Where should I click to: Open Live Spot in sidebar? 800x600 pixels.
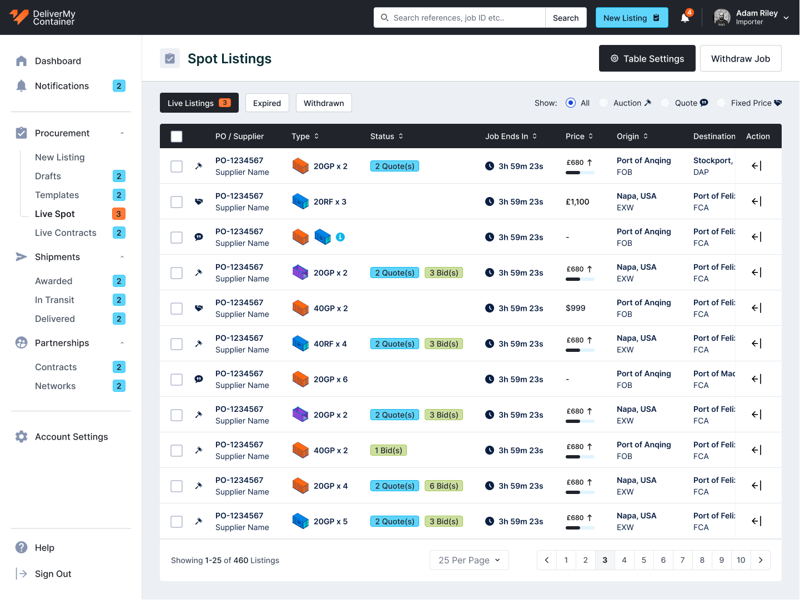(55, 214)
